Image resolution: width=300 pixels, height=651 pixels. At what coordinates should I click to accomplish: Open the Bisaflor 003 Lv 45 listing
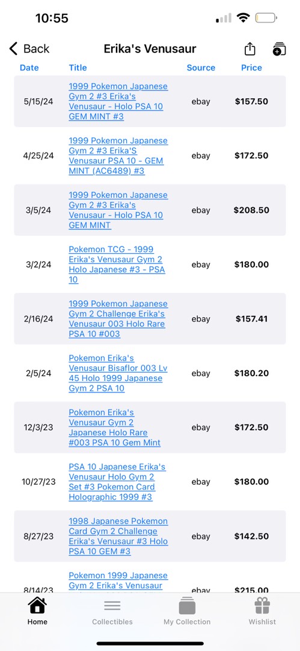[118, 373]
